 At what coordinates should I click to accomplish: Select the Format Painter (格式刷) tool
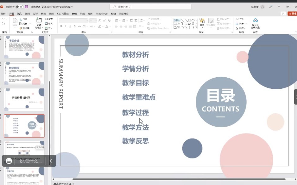tap(20, 28)
